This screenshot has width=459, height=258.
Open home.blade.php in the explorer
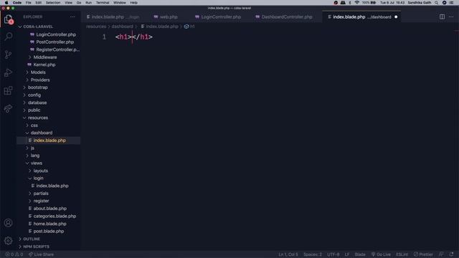click(x=49, y=224)
